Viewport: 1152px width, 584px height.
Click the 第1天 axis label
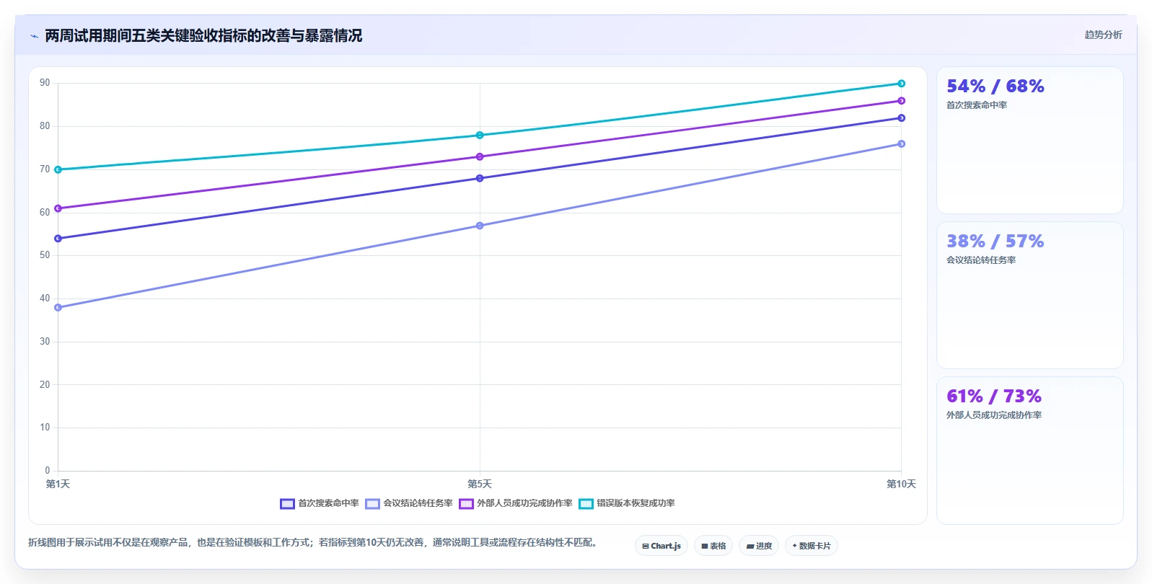(x=58, y=484)
